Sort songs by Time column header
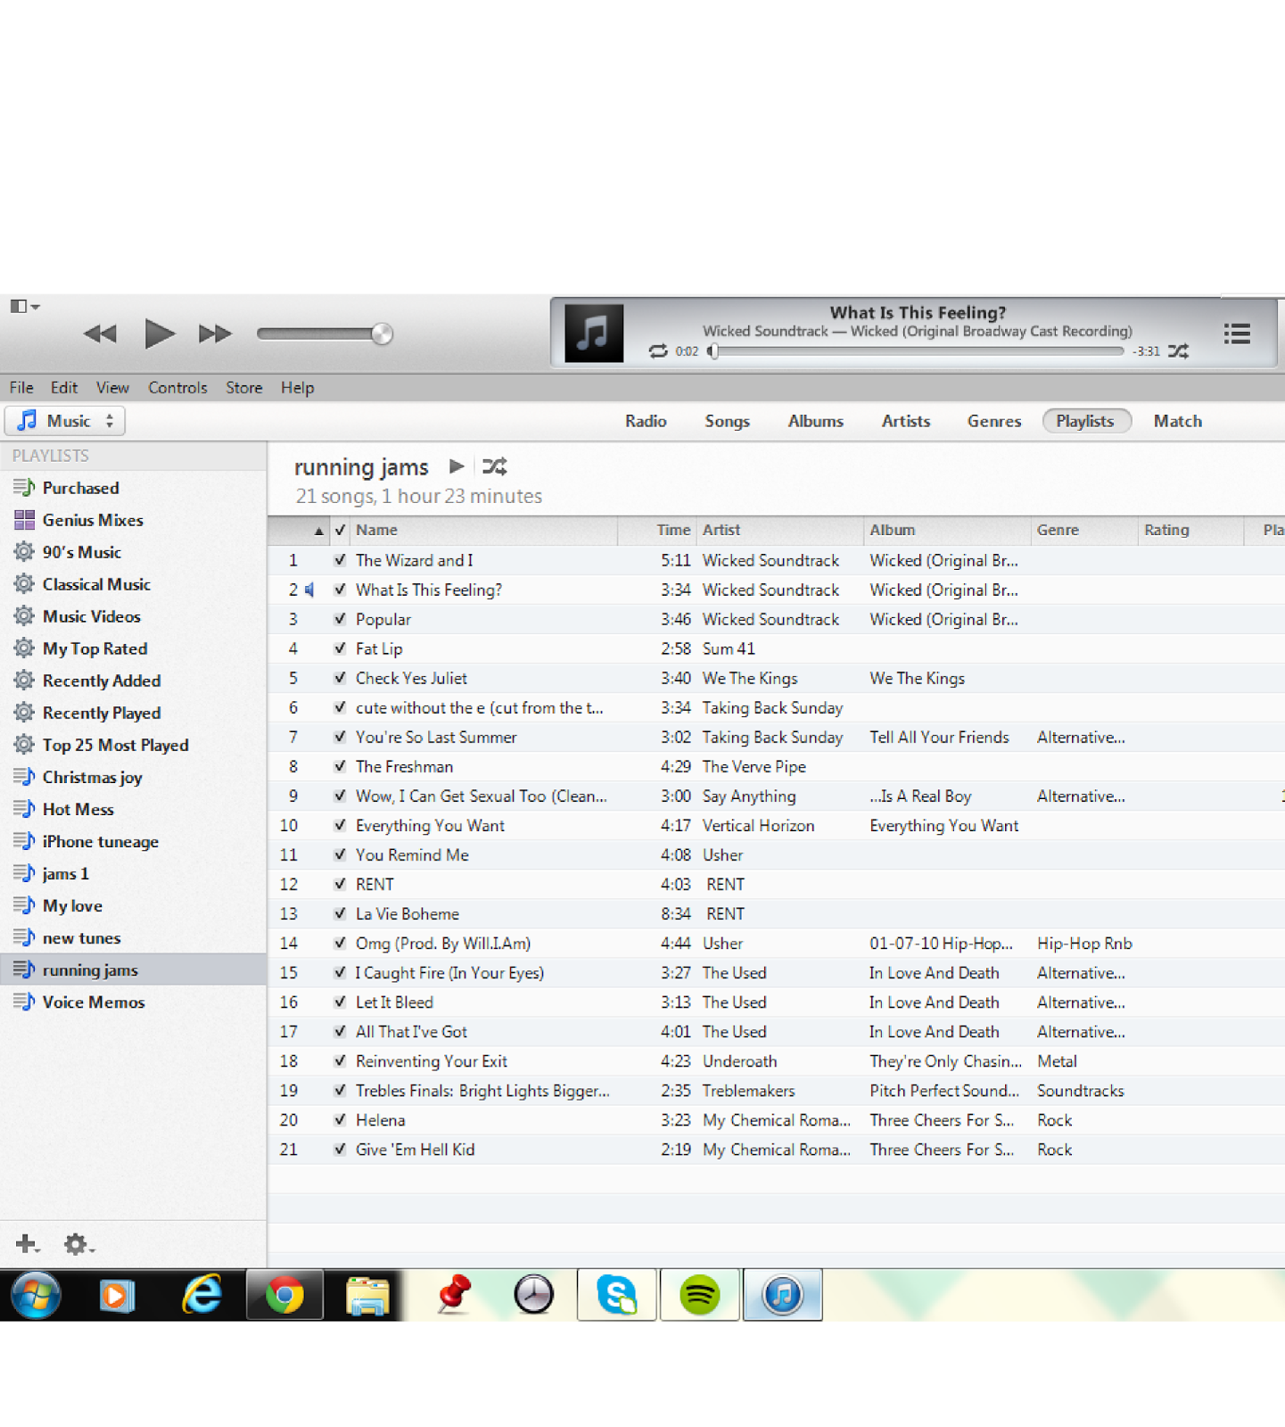Screen dimensions: 1285x1427 (657, 530)
